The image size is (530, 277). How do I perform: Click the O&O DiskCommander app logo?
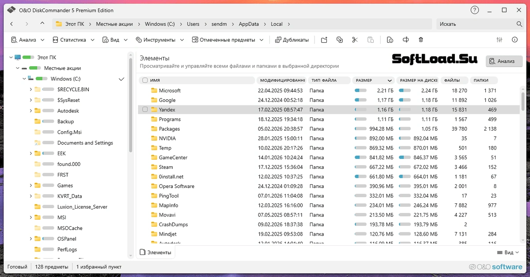tap(11, 10)
